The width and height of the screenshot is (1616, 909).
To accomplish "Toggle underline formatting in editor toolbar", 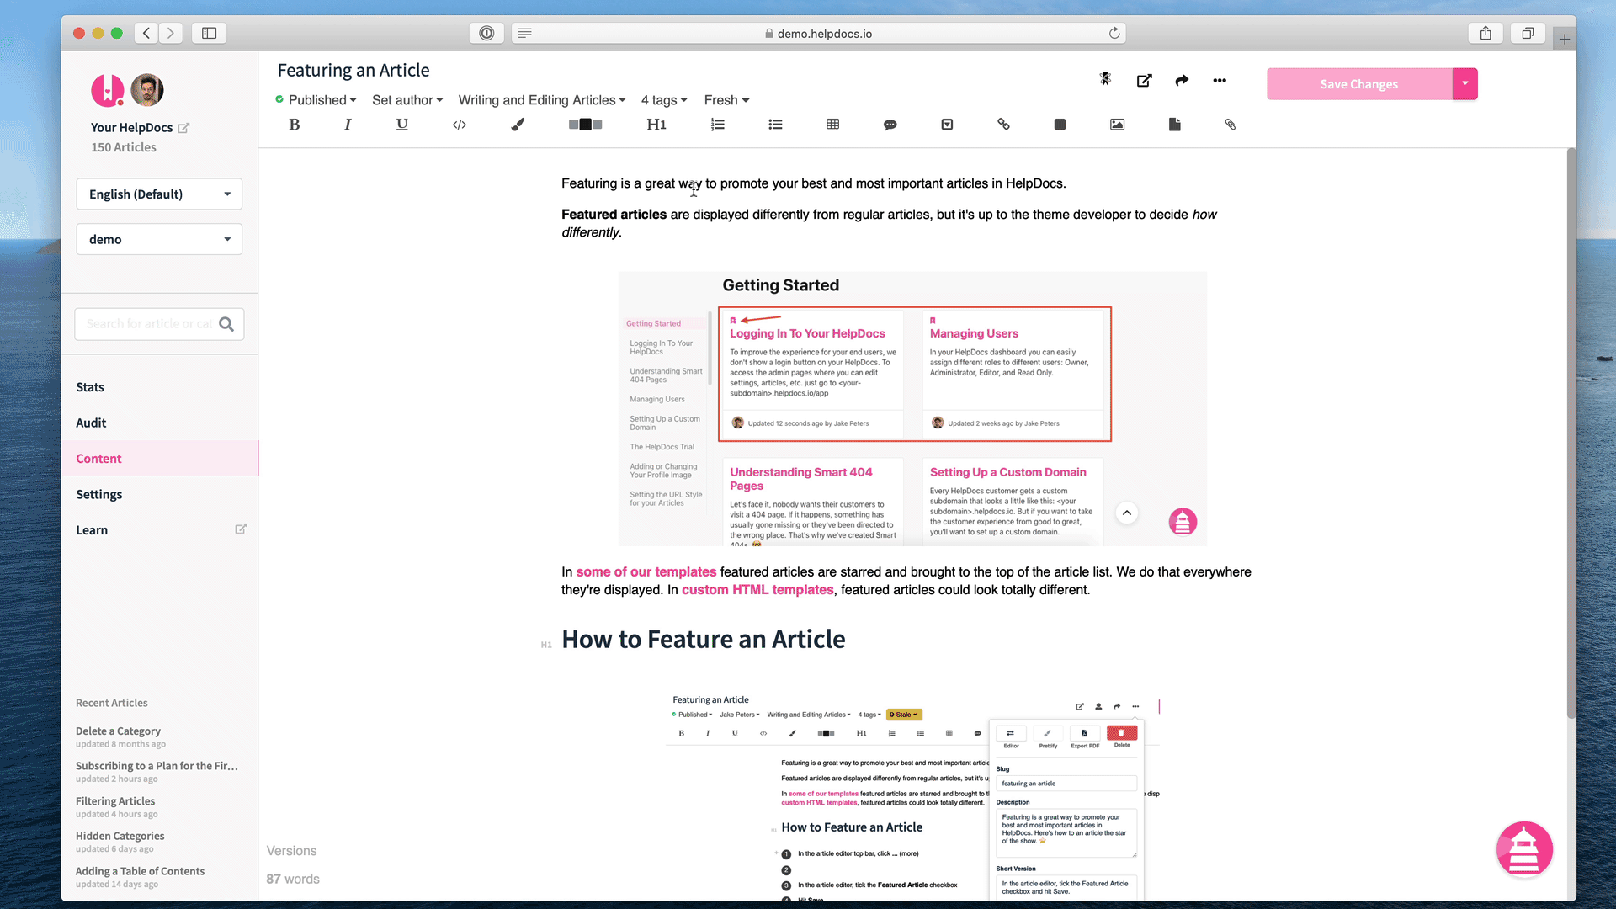I will (402, 125).
